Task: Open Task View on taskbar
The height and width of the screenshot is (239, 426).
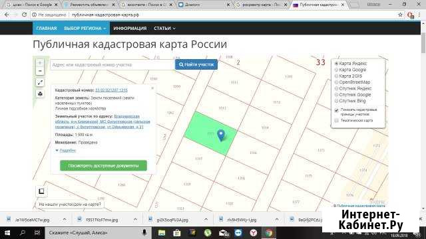Action: pos(37,233)
